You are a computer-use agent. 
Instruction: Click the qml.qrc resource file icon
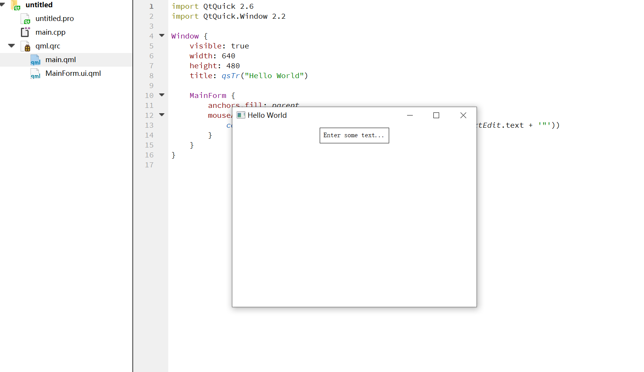tap(26, 46)
